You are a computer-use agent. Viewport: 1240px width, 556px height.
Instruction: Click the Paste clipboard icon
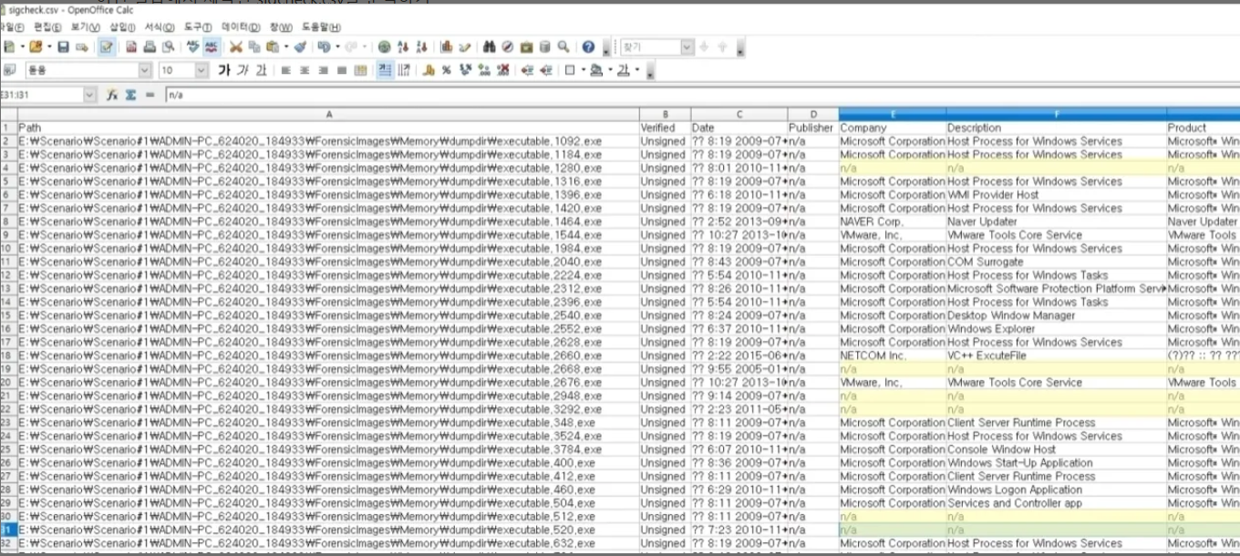tap(272, 46)
